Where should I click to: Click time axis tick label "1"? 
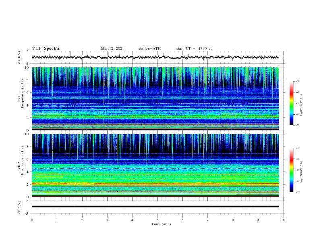(x=57, y=220)
